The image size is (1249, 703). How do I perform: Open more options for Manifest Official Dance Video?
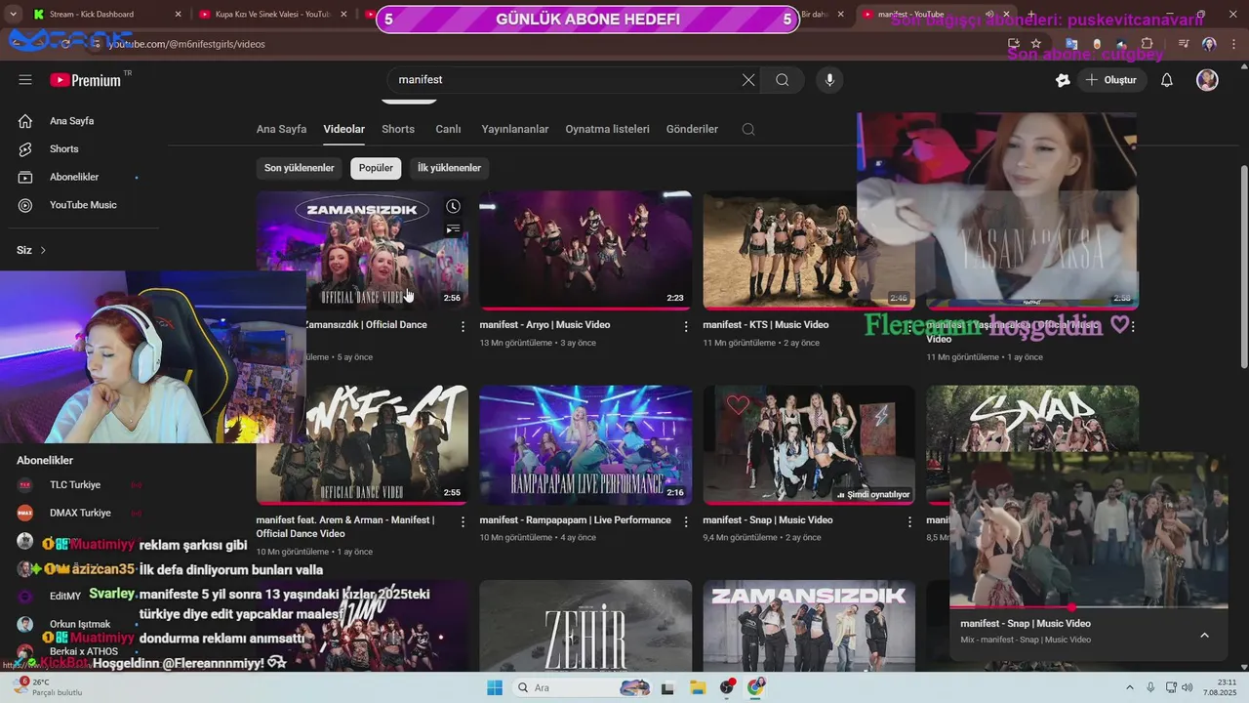point(463,521)
